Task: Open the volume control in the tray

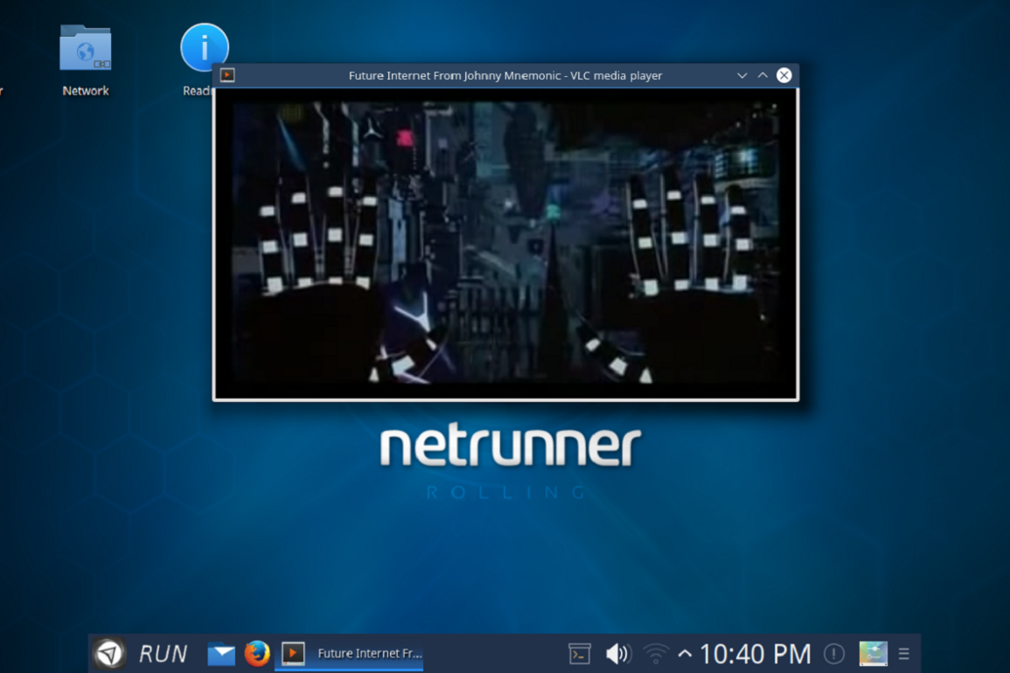Action: pos(617,654)
